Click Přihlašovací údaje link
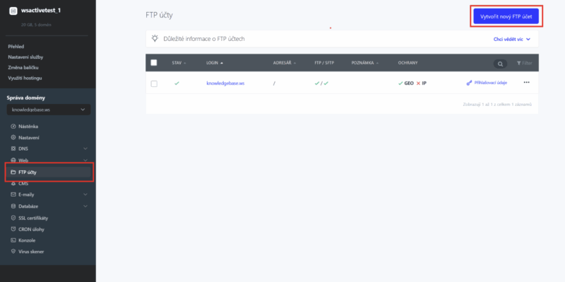The width and height of the screenshot is (565, 282). click(490, 83)
